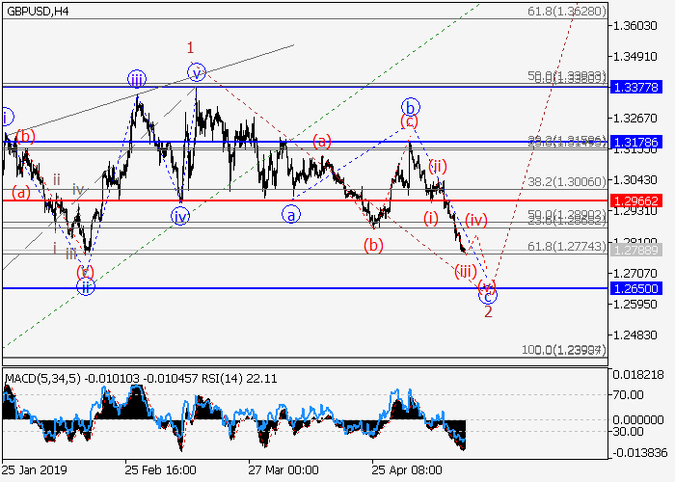Click the circled blue wave a marker
Viewport: 675px width, 482px height.
click(289, 216)
